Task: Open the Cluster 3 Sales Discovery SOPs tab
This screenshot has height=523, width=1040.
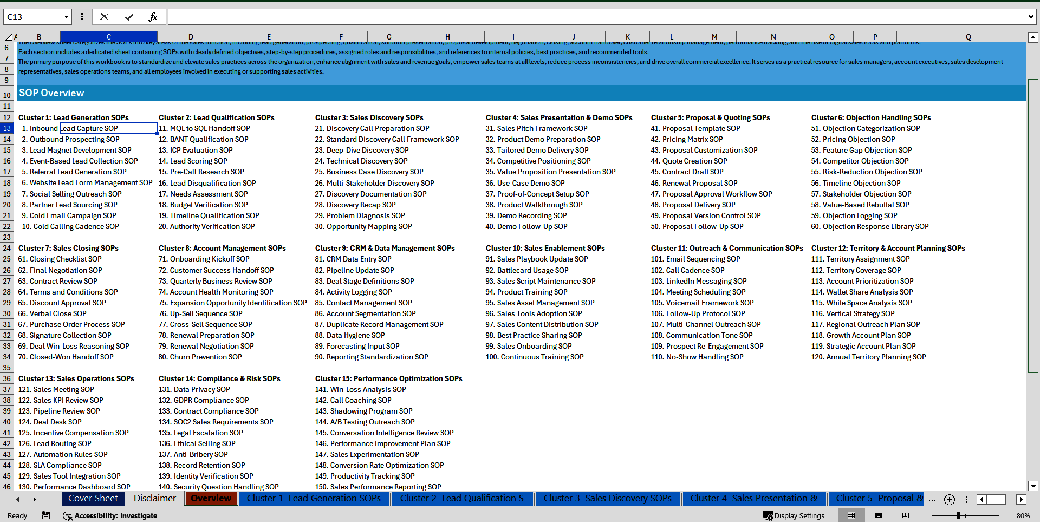Action: pyautogui.click(x=607, y=498)
